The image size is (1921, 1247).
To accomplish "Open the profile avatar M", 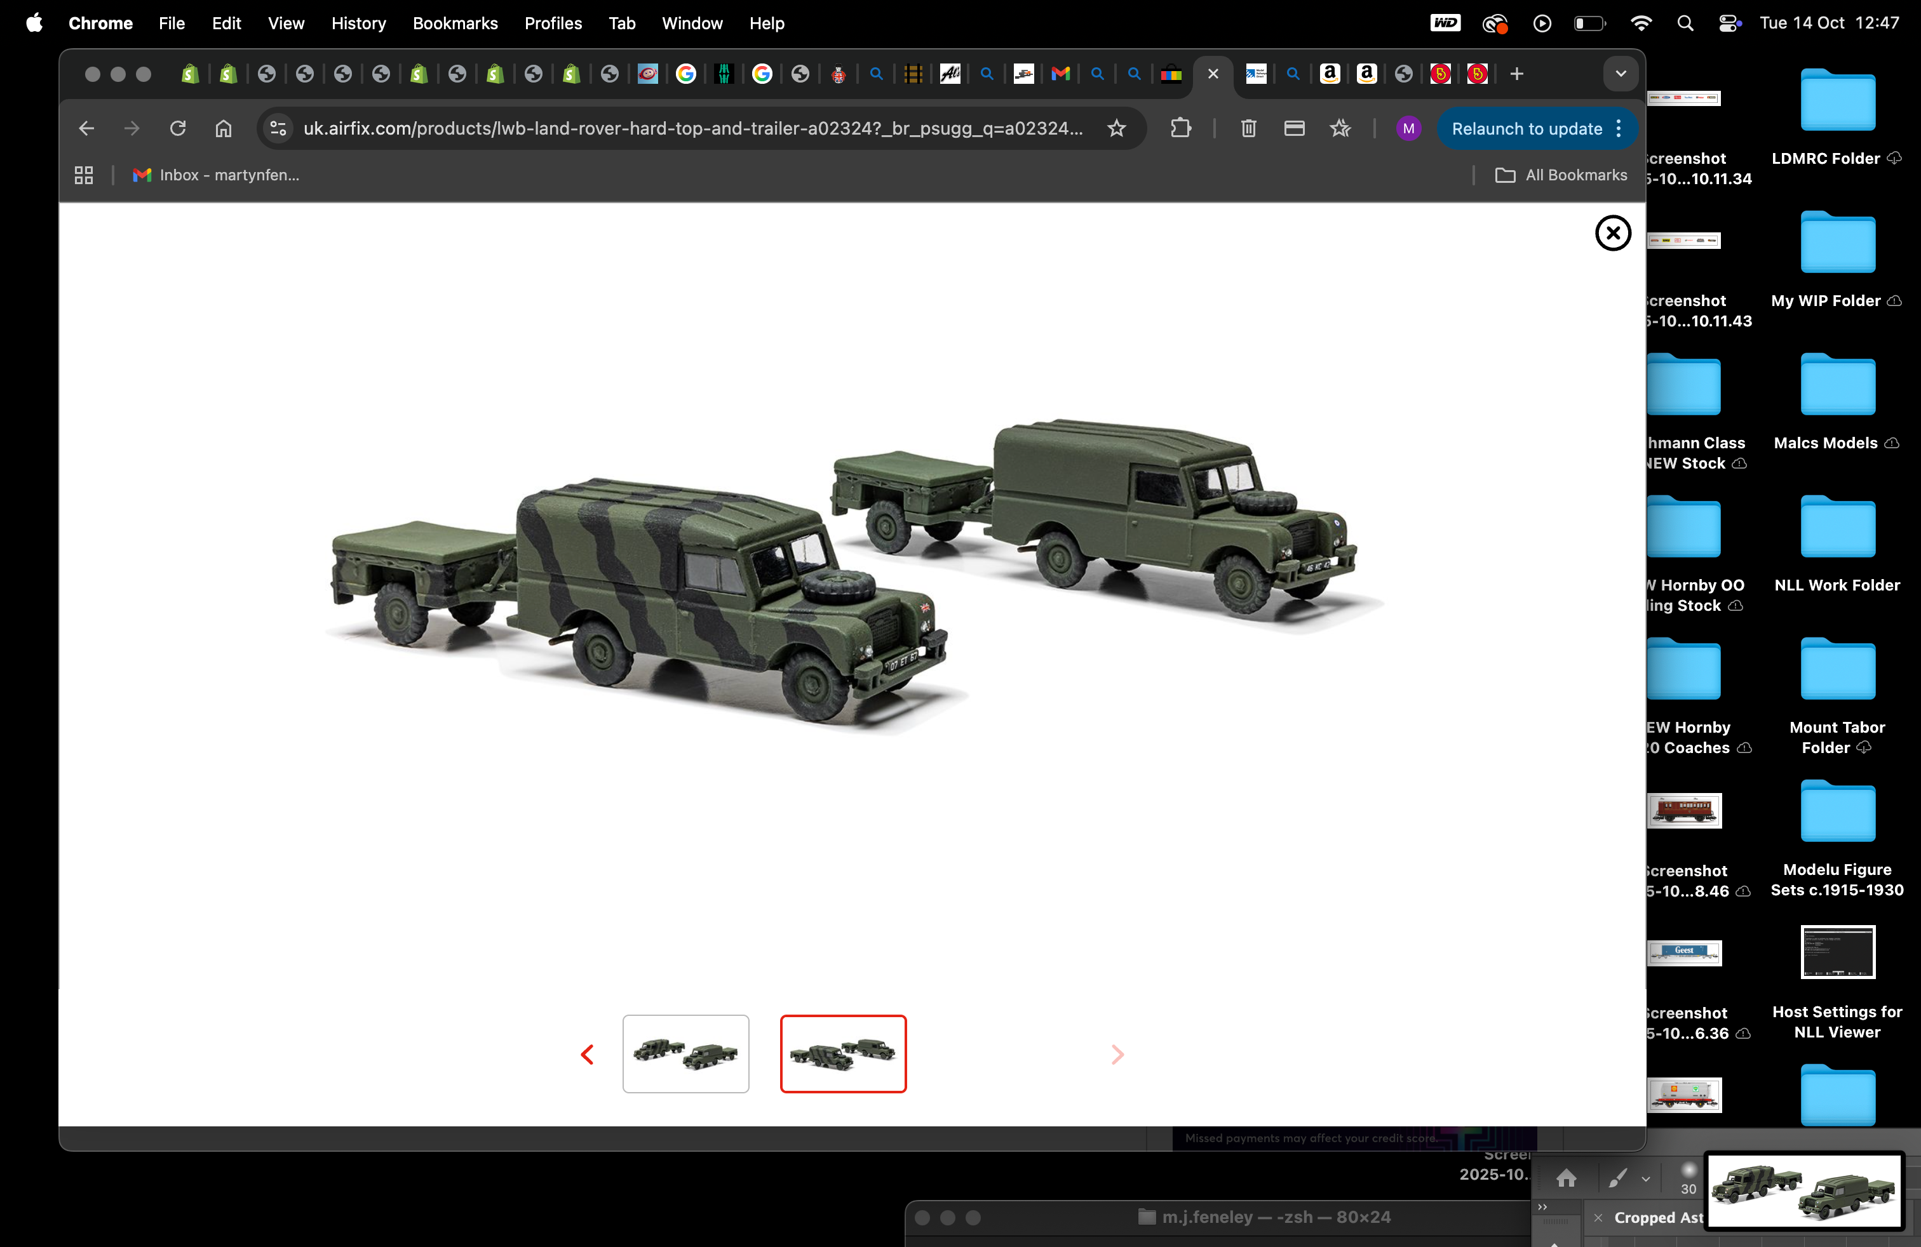I will point(1408,128).
